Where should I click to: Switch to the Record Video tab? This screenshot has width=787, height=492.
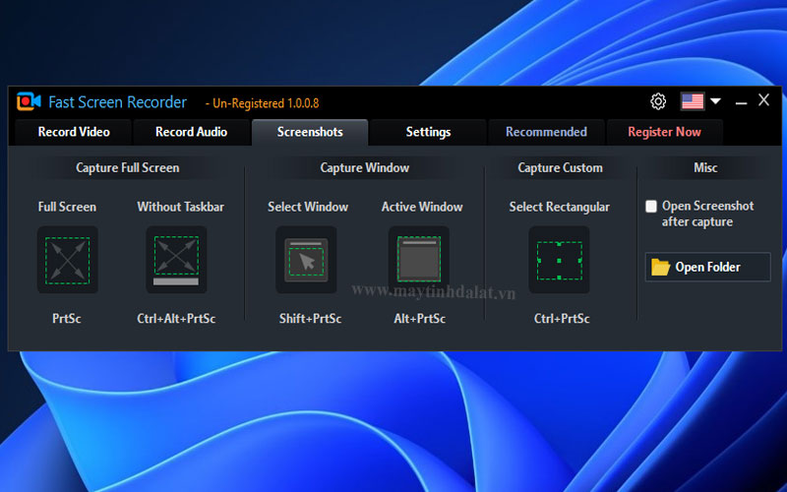click(74, 132)
